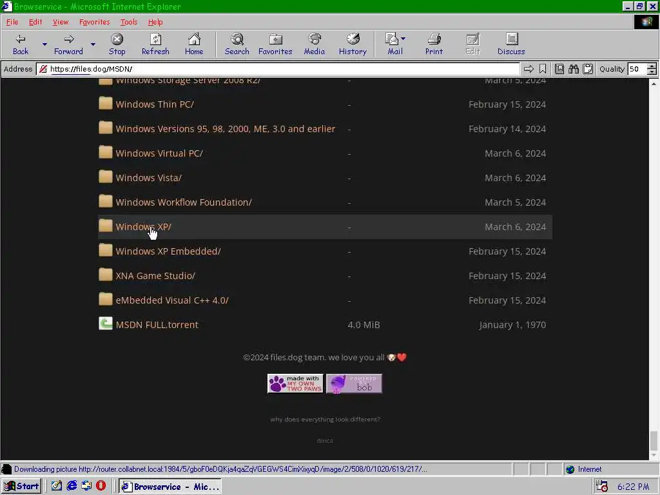Click the 4.0 MiB file size text
660x495 pixels.
(364, 325)
